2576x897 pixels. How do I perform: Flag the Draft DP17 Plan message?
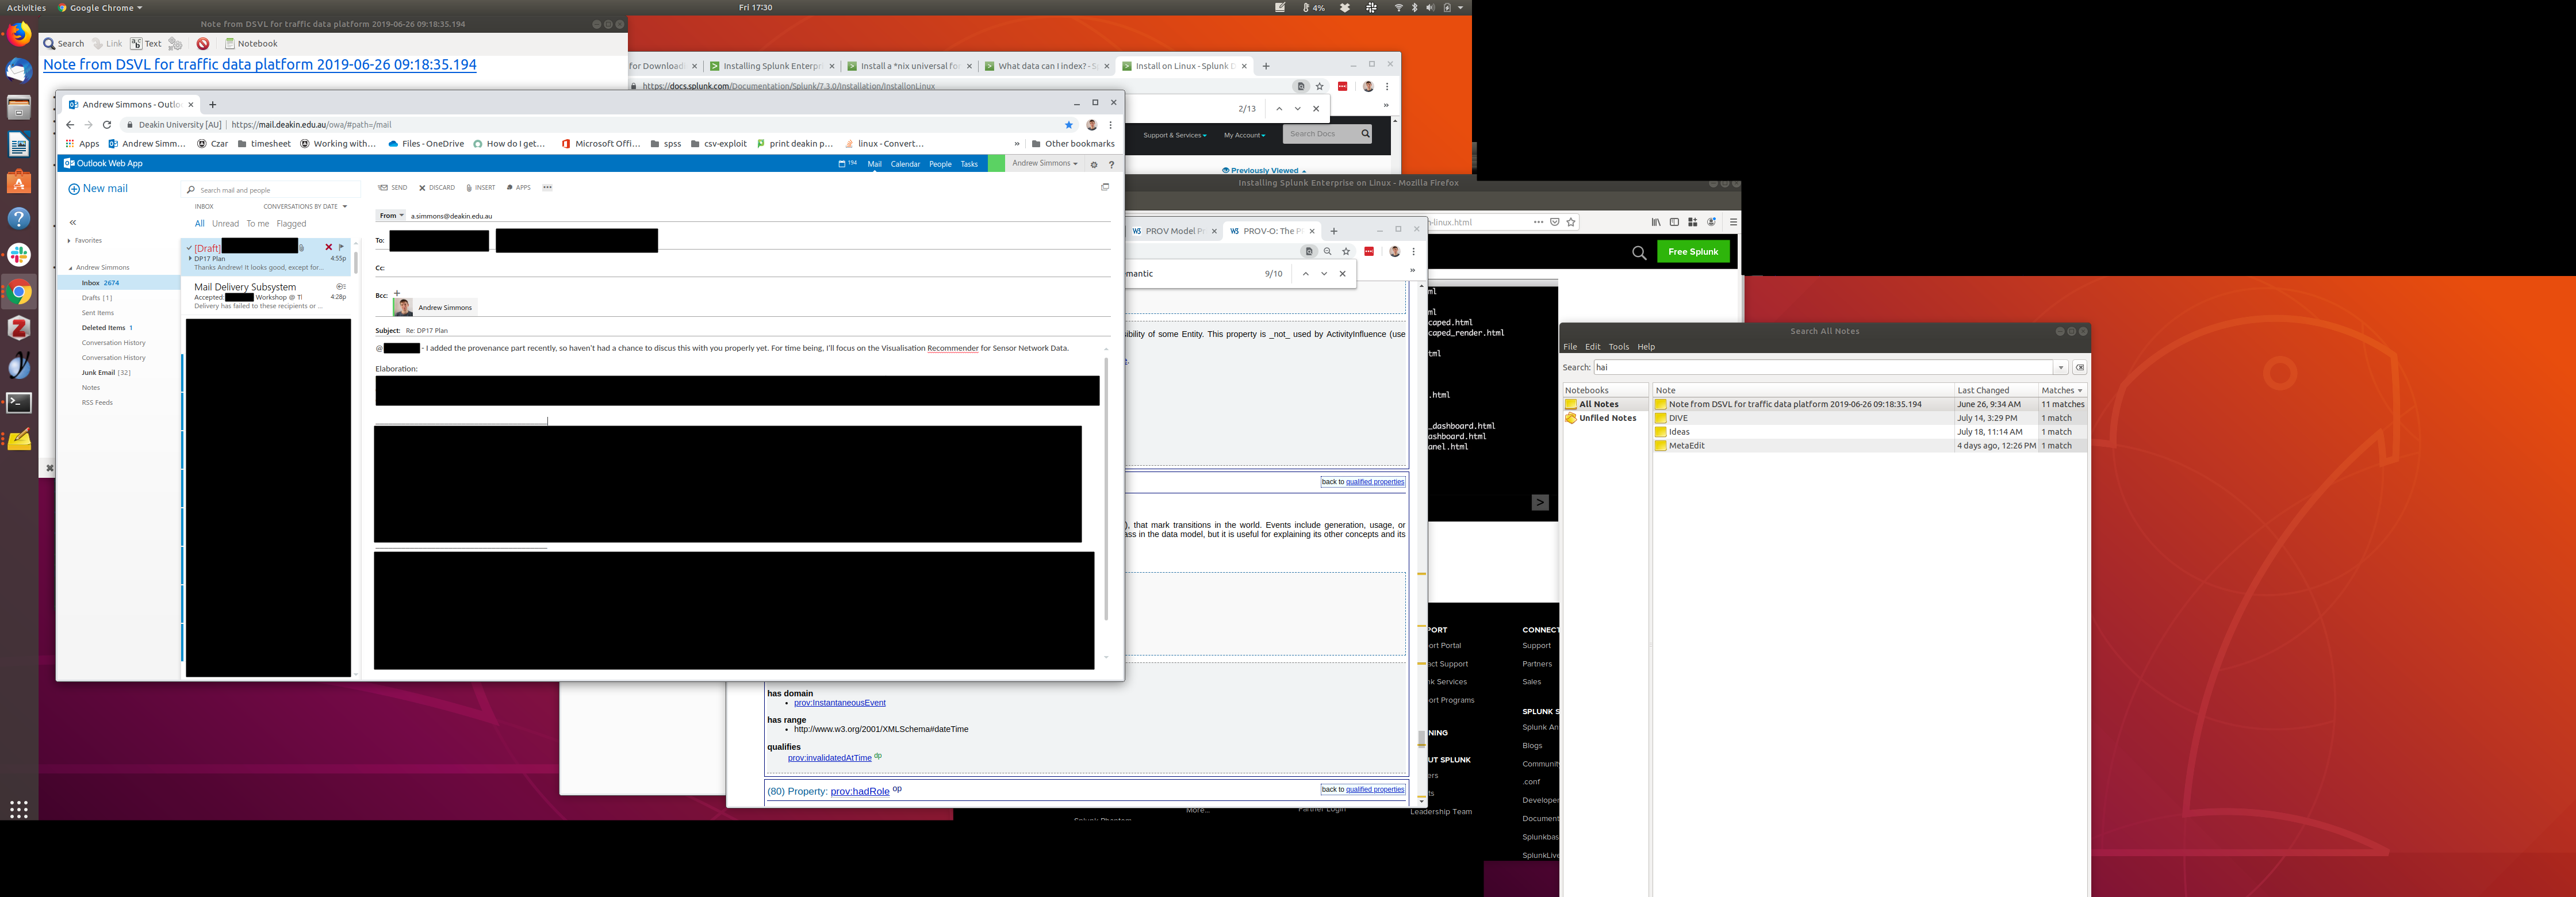341,247
